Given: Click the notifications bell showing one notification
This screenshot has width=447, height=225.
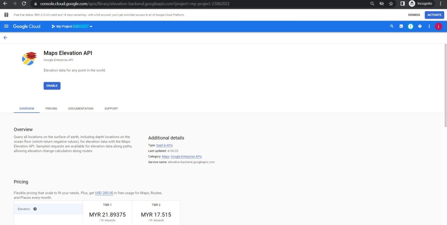Looking at the screenshot, I should [x=410, y=26].
